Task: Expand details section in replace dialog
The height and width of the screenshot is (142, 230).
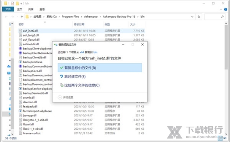Action: [x=66, y=97]
